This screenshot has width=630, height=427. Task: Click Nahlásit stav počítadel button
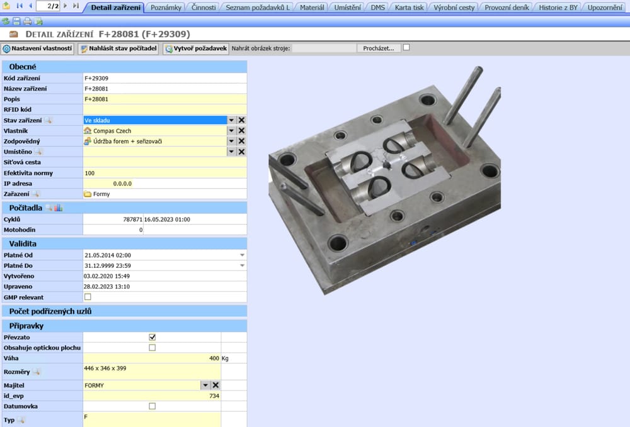(118, 48)
